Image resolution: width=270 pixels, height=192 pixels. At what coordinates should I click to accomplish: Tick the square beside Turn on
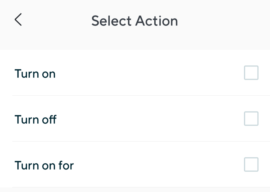click(x=251, y=73)
